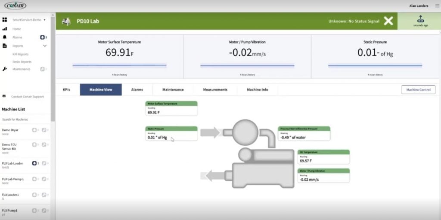Click the maintenance icon in FLX Pump1 row
Image resolution: width=441 pixels, height=220 pixels.
coord(44,211)
